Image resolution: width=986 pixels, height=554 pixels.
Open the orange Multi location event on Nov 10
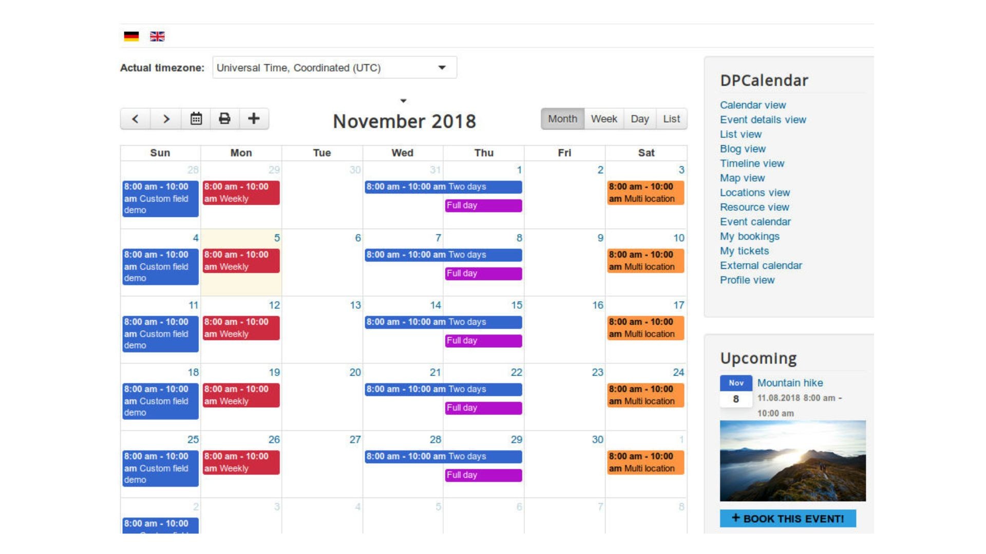tap(646, 261)
